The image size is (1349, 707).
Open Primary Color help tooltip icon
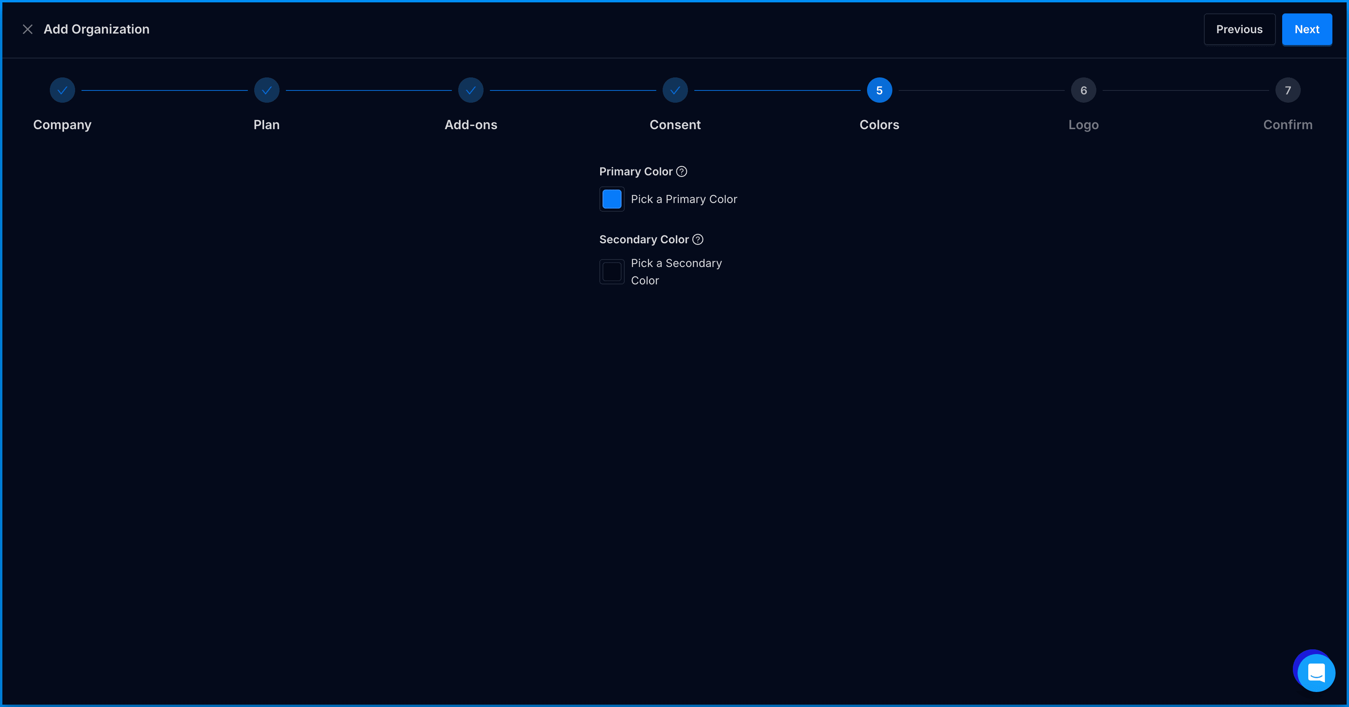681,172
